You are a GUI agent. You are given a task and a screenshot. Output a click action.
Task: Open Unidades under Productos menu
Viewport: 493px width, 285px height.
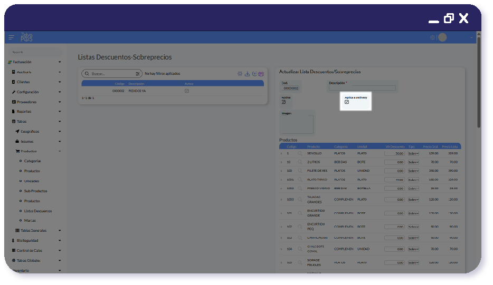(32, 181)
